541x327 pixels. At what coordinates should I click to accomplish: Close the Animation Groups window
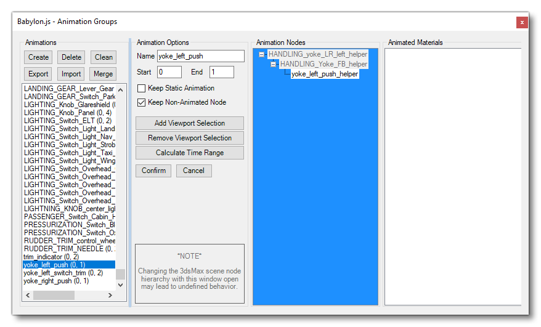click(522, 22)
